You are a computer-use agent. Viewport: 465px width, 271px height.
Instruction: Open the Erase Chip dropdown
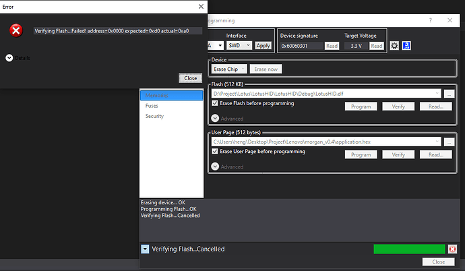click(229, 69)
